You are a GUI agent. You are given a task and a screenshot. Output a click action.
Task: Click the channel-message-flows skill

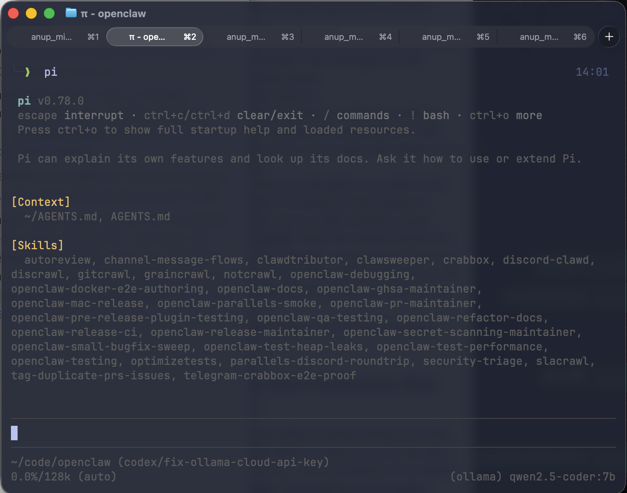[x=174, y=260]
